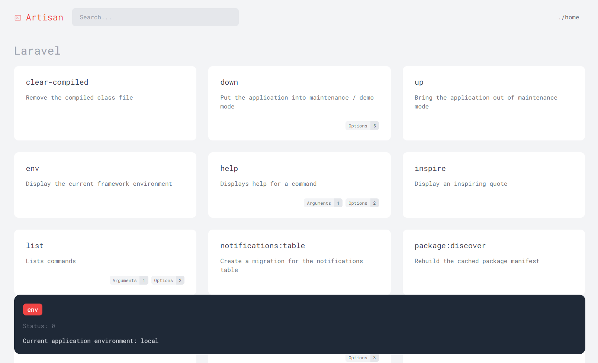Image resolution: width=598 pixels, height=363 pixels.
Task: Click 'Lists commands' description text
Action: [51, 261]
